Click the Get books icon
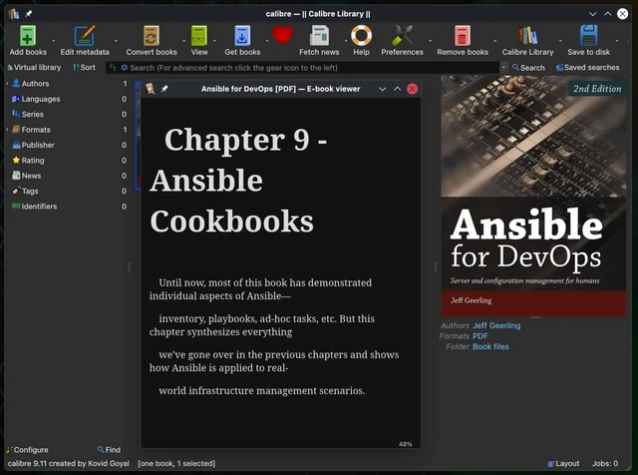Viewport: 638px width, 475px height. 242,36
